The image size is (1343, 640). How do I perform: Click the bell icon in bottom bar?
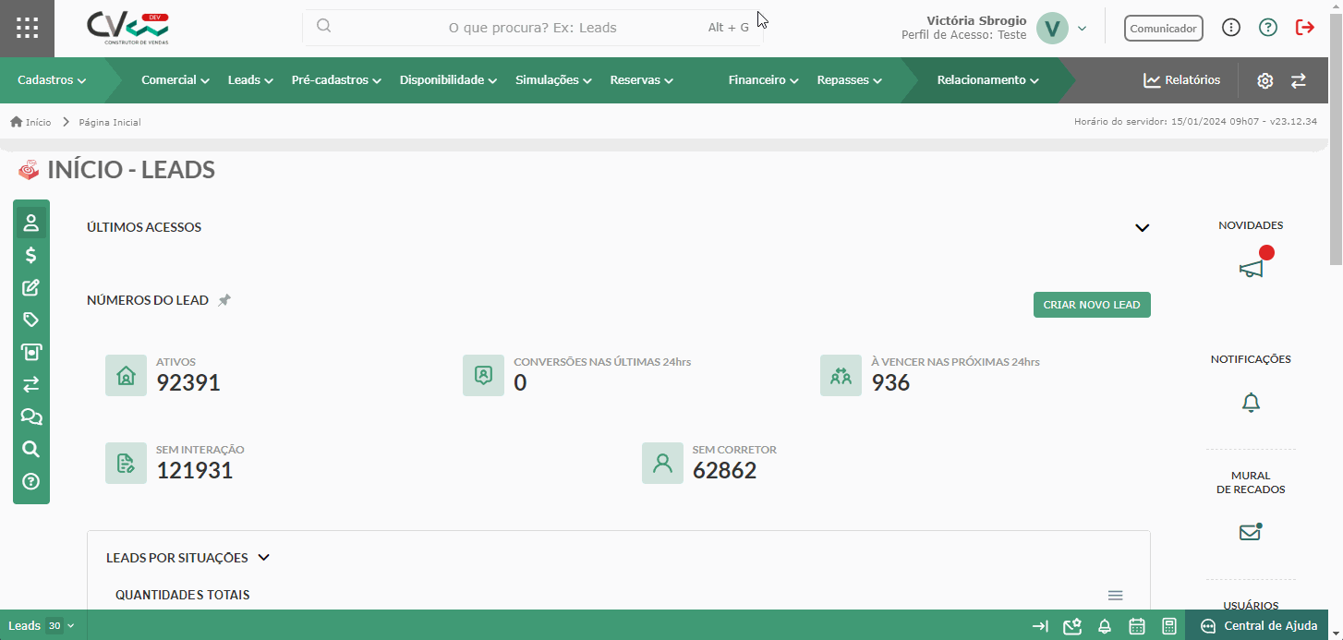coord(1104,626)
